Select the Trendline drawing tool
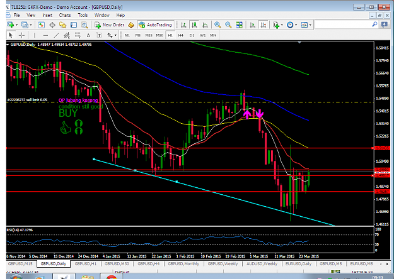This screenshot has width=394, height=279. (56, 35)
